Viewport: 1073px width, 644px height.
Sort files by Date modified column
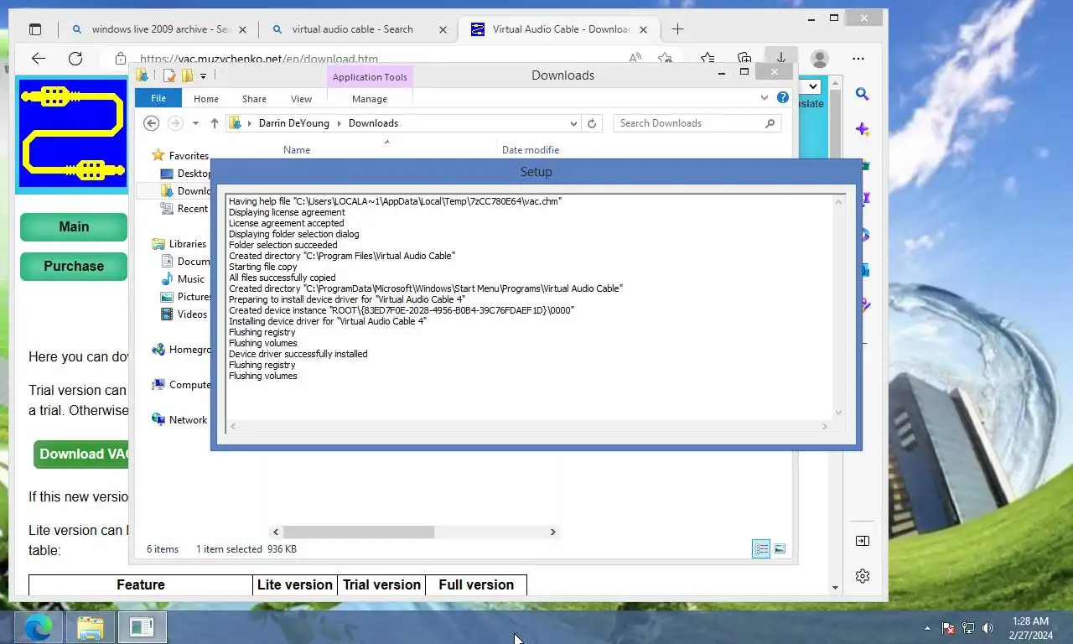(531, 150)
